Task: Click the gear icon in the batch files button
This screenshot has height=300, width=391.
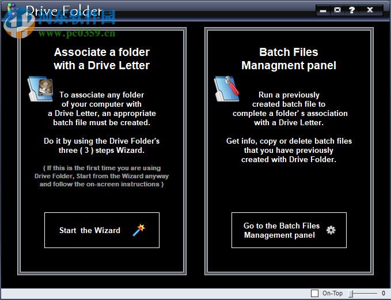Action: click(x=331, y=230)
